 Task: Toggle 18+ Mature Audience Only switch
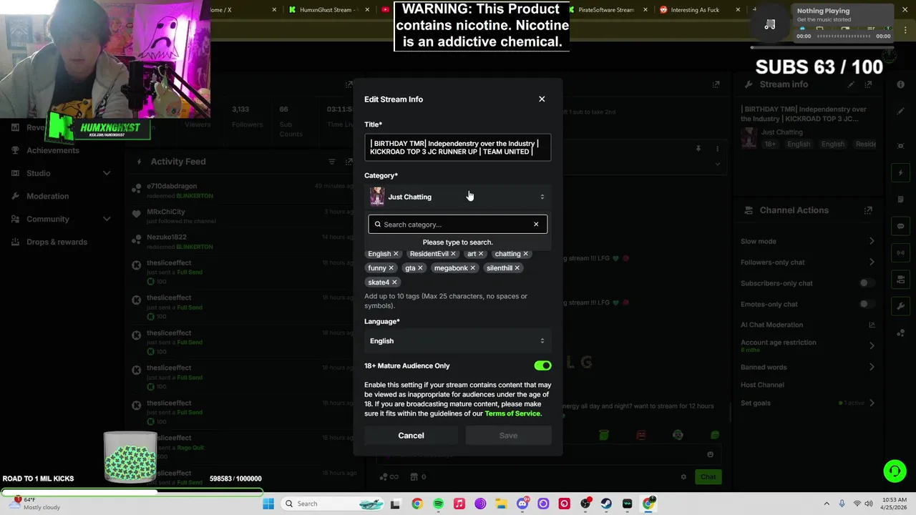point(542,366)
